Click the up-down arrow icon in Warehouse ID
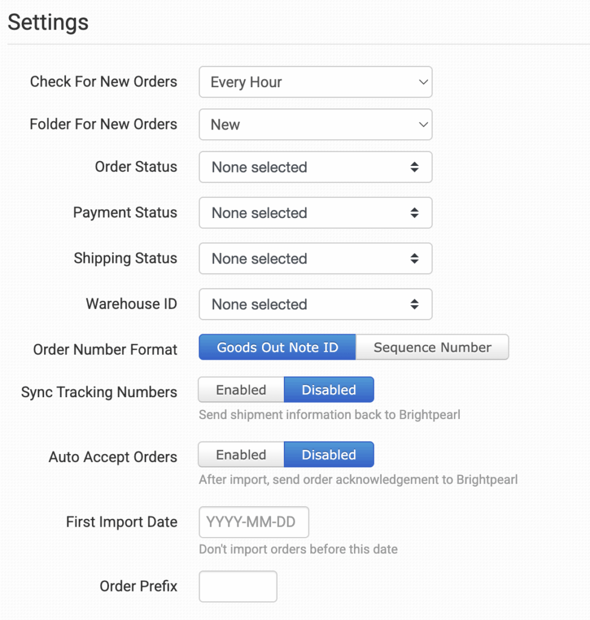The image size is (590, 620). coord(414,305)
